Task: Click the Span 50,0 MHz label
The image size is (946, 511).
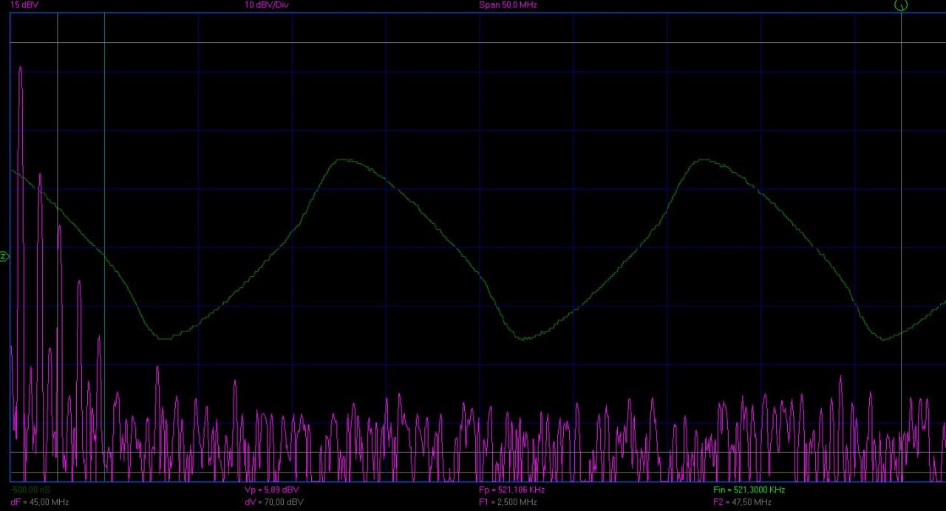Action: click(x=508, y=4)
